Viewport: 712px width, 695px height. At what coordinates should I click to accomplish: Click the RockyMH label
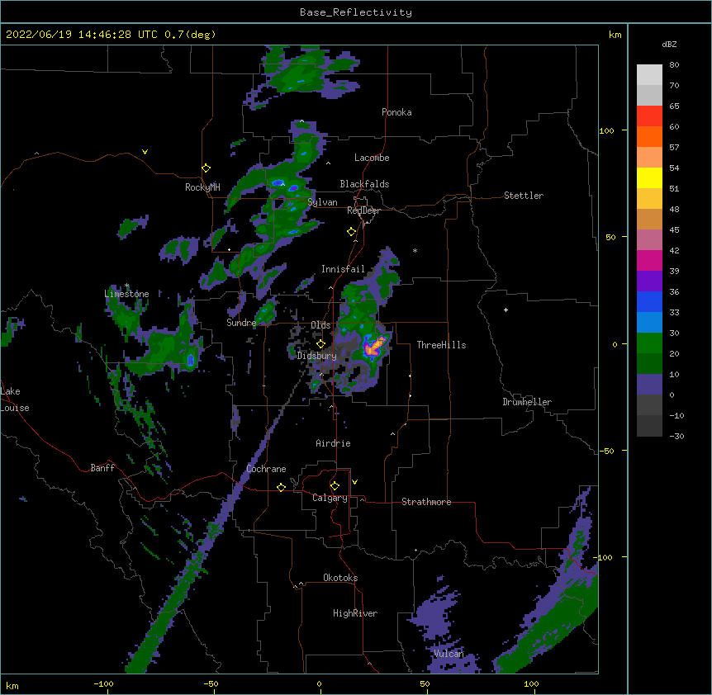coord(202,187)
